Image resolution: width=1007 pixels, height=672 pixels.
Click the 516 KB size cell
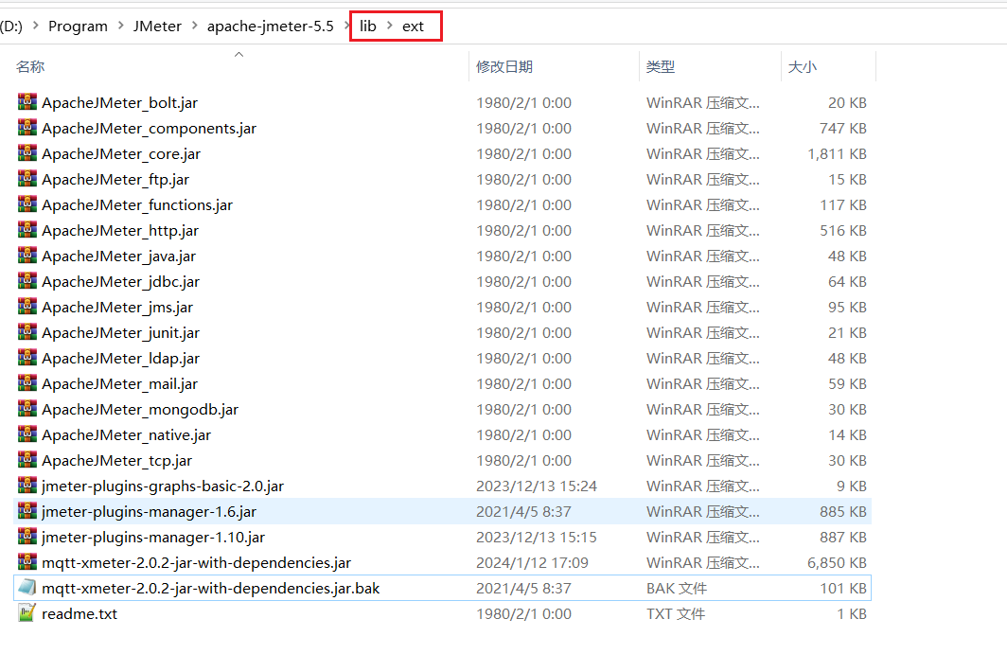[842, 231]
